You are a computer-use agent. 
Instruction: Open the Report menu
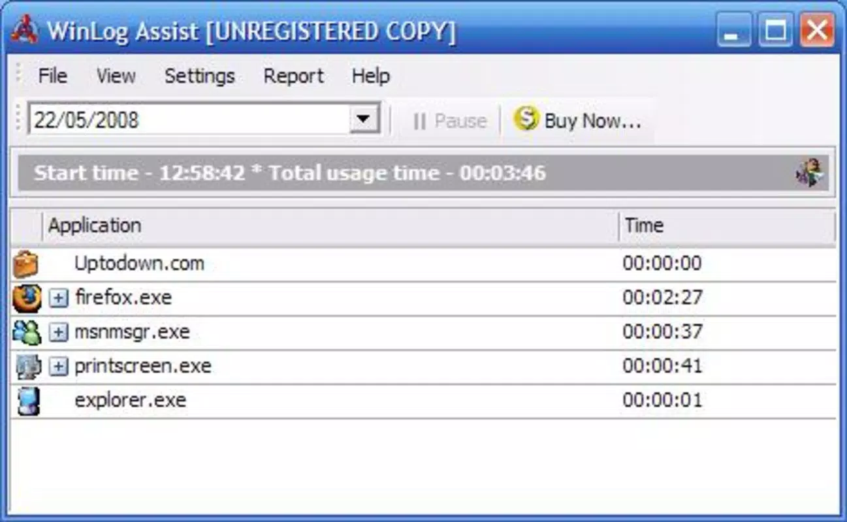tap(293, 76)
